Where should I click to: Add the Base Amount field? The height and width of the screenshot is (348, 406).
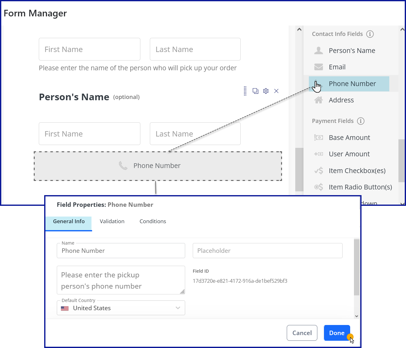click(x=349, y=138)
